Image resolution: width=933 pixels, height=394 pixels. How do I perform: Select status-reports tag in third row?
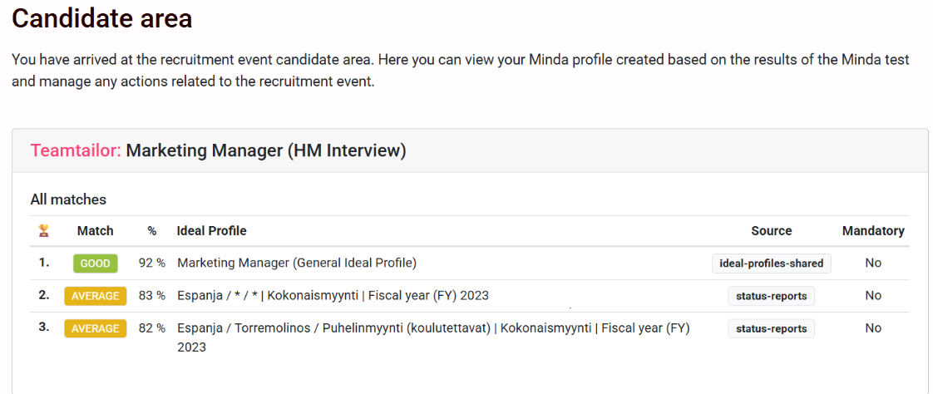tap(771, 328)
